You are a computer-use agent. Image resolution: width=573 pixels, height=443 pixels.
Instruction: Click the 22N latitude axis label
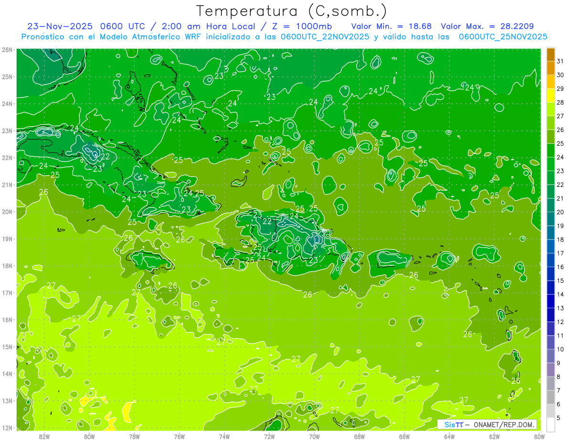point(7,158)
